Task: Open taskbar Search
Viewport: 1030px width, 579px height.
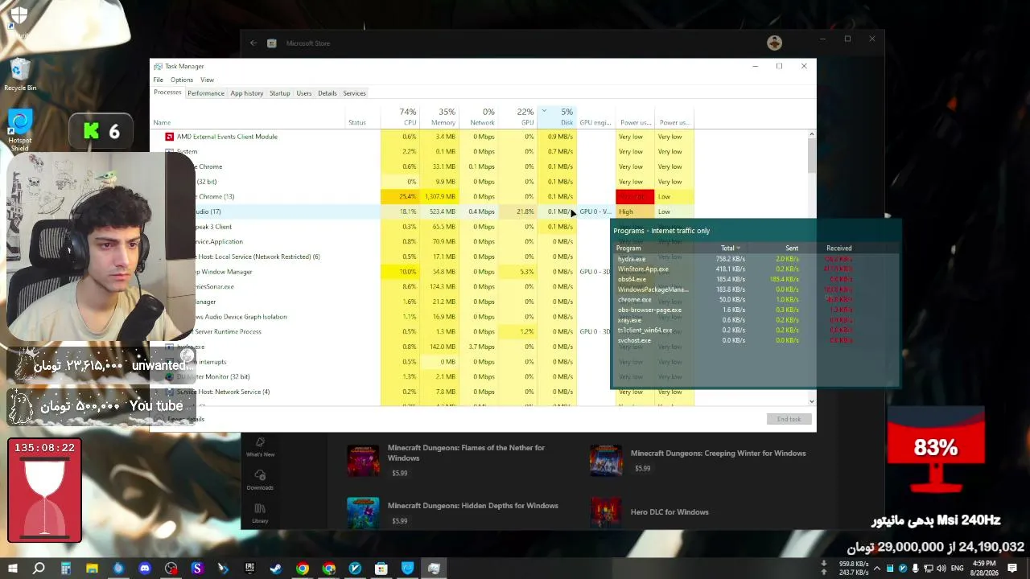Action: coord(39,569)
